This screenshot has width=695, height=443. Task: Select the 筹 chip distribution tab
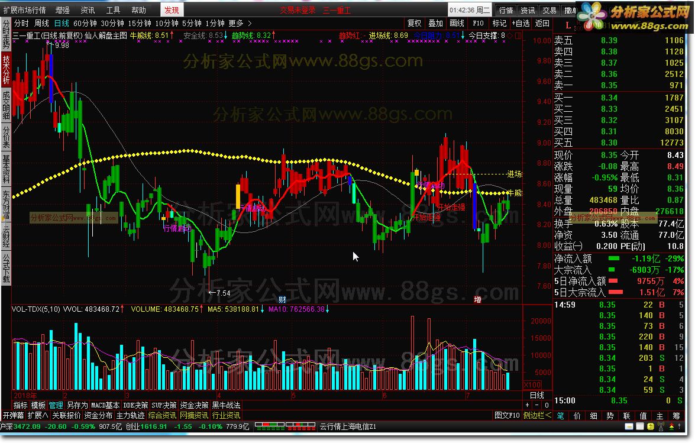pos(677,416)
